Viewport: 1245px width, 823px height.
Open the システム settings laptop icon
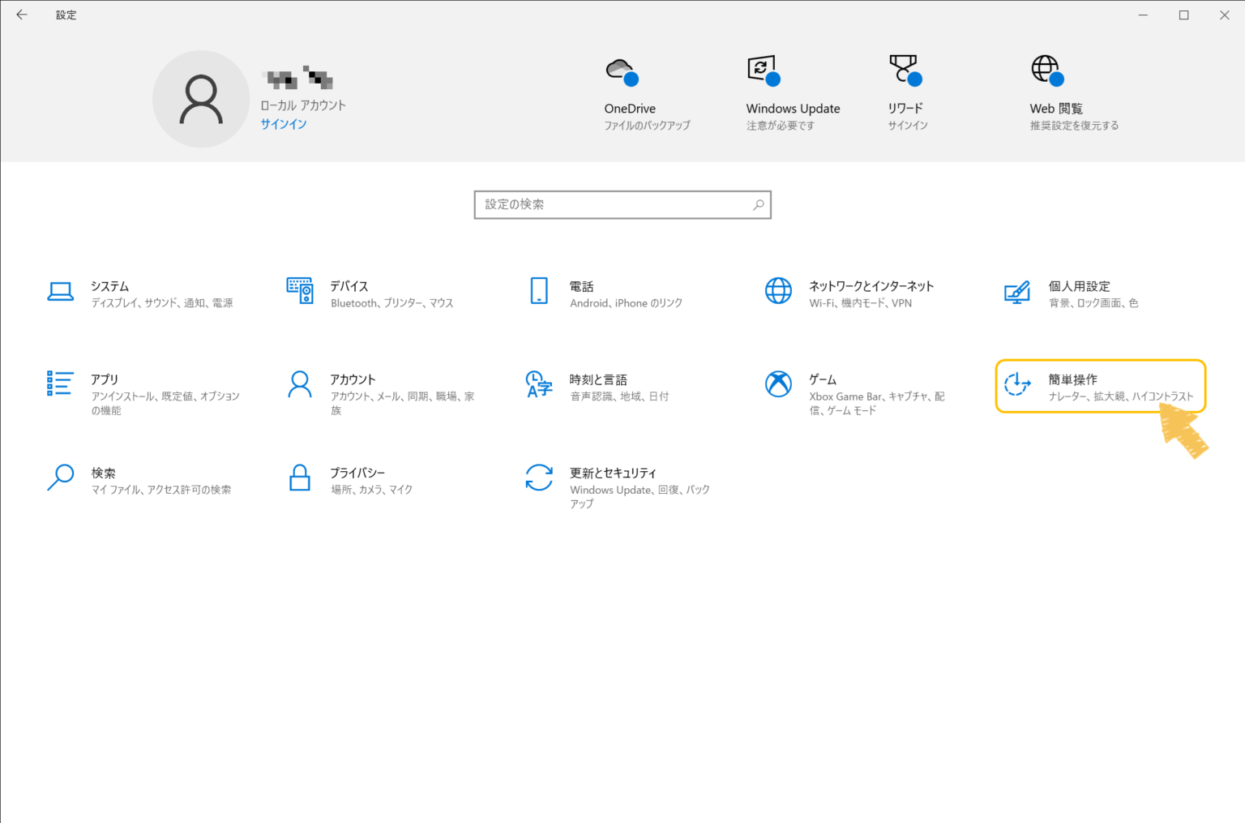pos(61,292)
